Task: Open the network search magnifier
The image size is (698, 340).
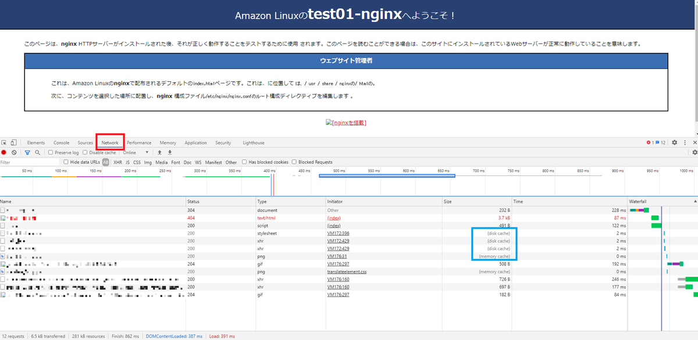Action: coord(37,153)
